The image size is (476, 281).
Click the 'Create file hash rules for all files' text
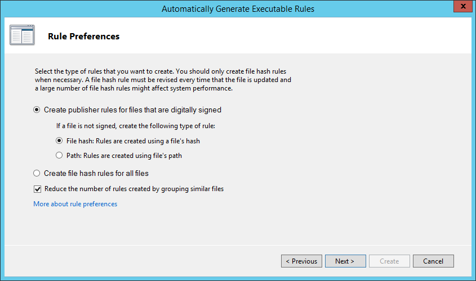(x=96, y=173)
